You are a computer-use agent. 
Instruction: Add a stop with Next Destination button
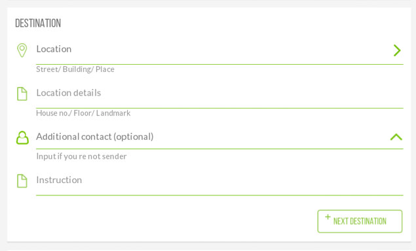(360, 222)
